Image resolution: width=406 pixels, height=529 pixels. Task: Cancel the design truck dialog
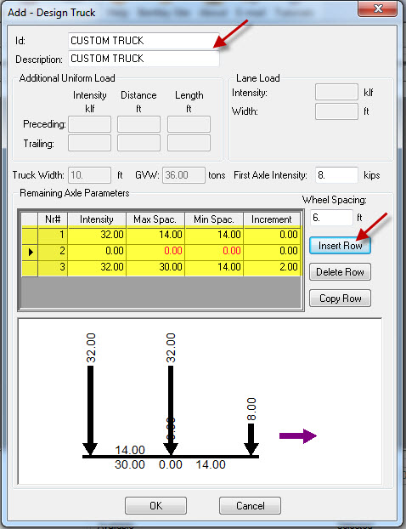[x=250, y=505]
